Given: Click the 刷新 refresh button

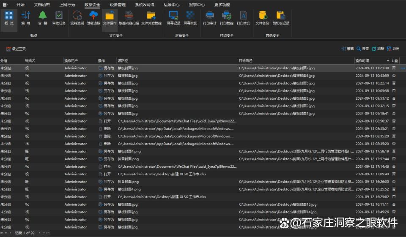Looking at the screenshot, I should pos(378,49).
